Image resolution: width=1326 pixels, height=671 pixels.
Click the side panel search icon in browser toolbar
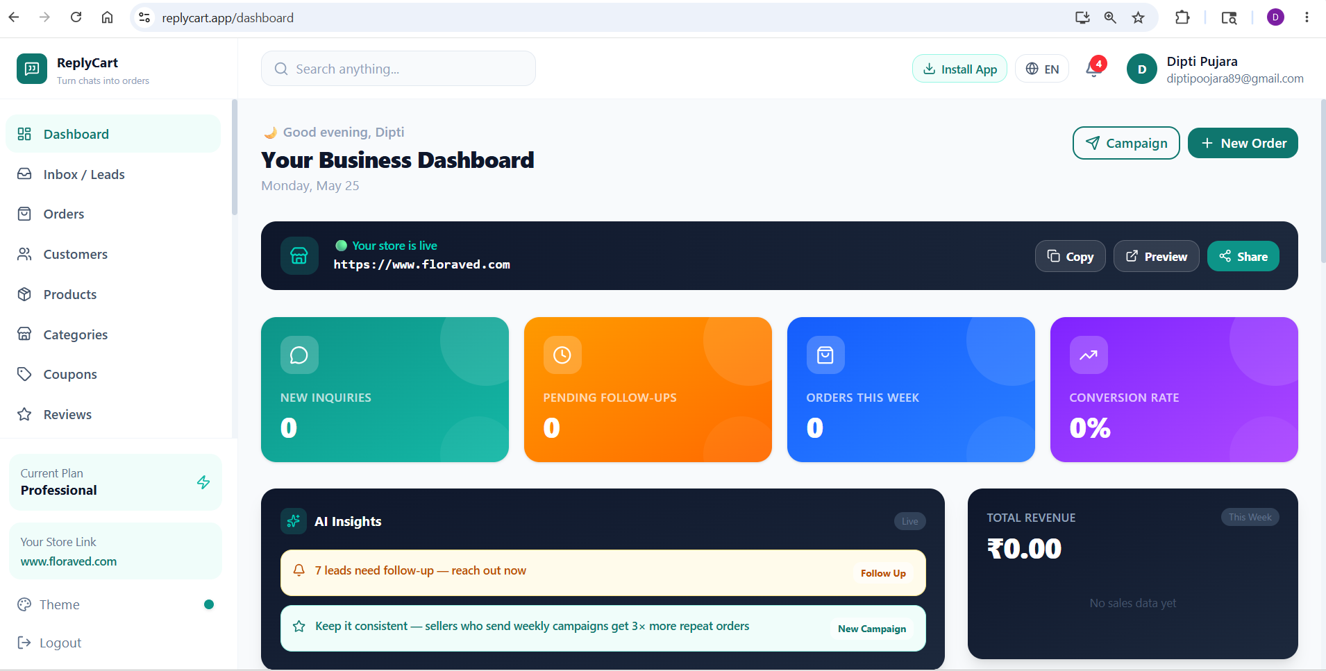coord(1229,17)
